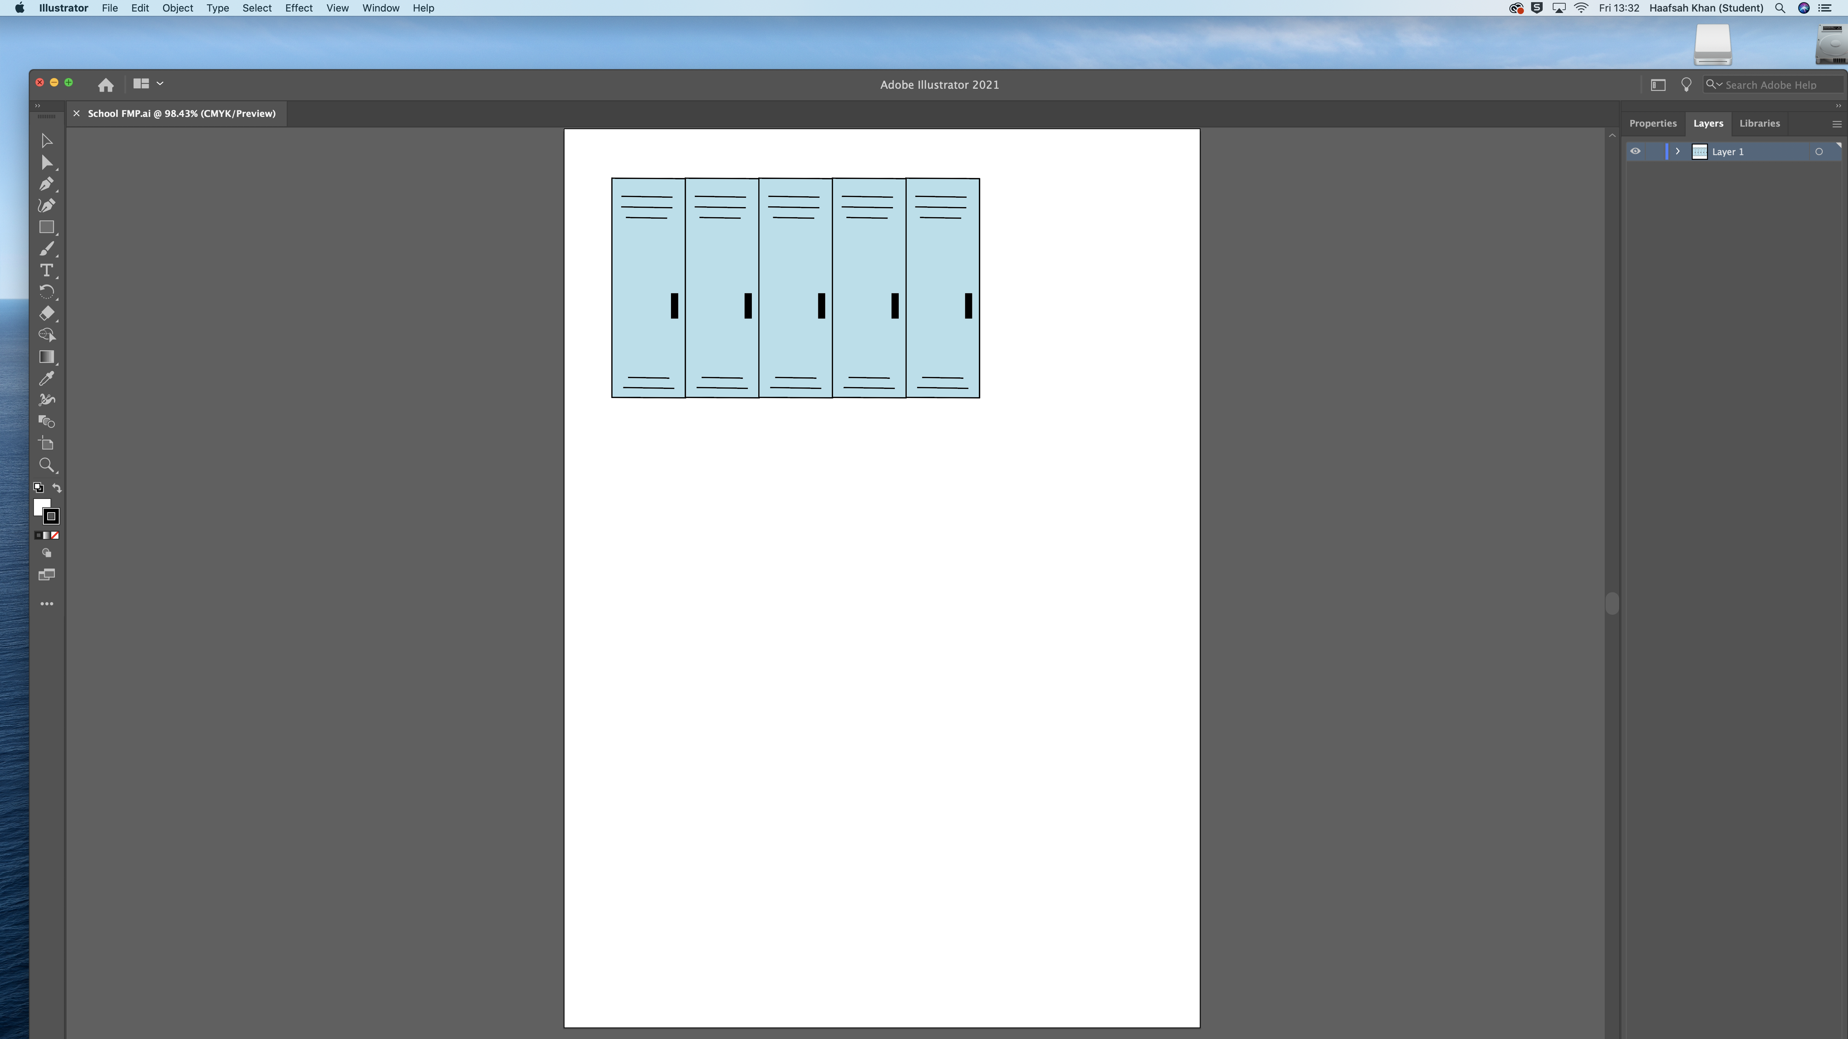Open the Object menu
Viewport: 1848px width, 1039px height.
coord(177,8)
